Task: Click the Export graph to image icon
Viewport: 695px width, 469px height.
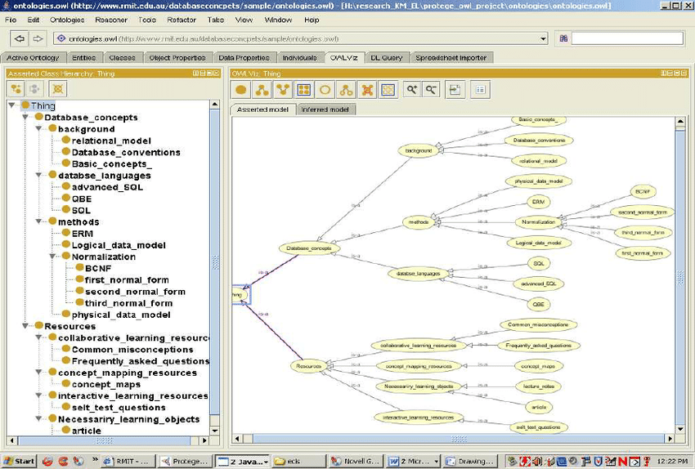Action: 455,90
